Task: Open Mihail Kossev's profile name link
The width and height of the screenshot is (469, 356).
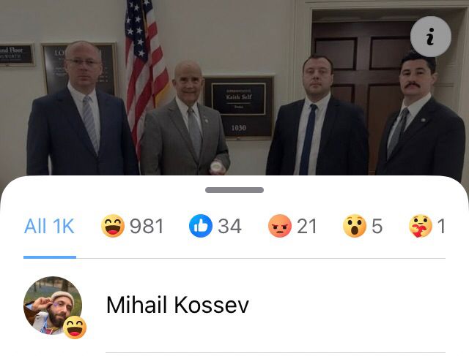Action: [x=177, y=305]
